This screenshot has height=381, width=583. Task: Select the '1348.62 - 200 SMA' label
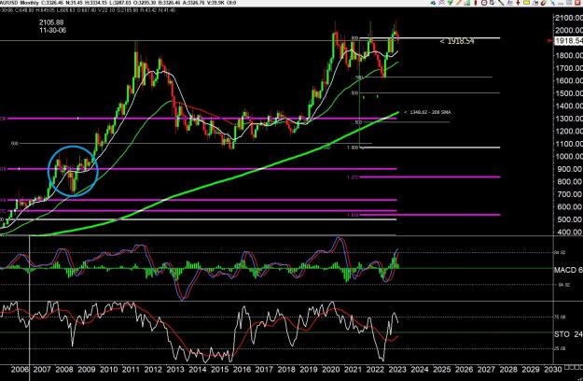(x=427, y=112)
